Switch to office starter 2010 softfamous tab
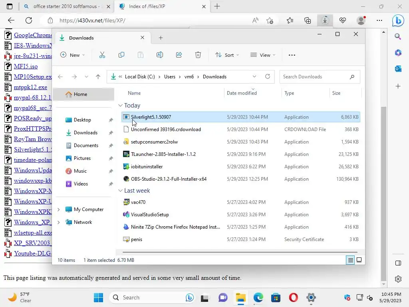The width and height of the screenshot is (409, 307). pyautogui.click(x=66, y=6)
